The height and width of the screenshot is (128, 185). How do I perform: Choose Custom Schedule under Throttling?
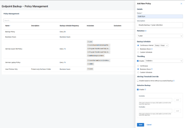(138, 72)
